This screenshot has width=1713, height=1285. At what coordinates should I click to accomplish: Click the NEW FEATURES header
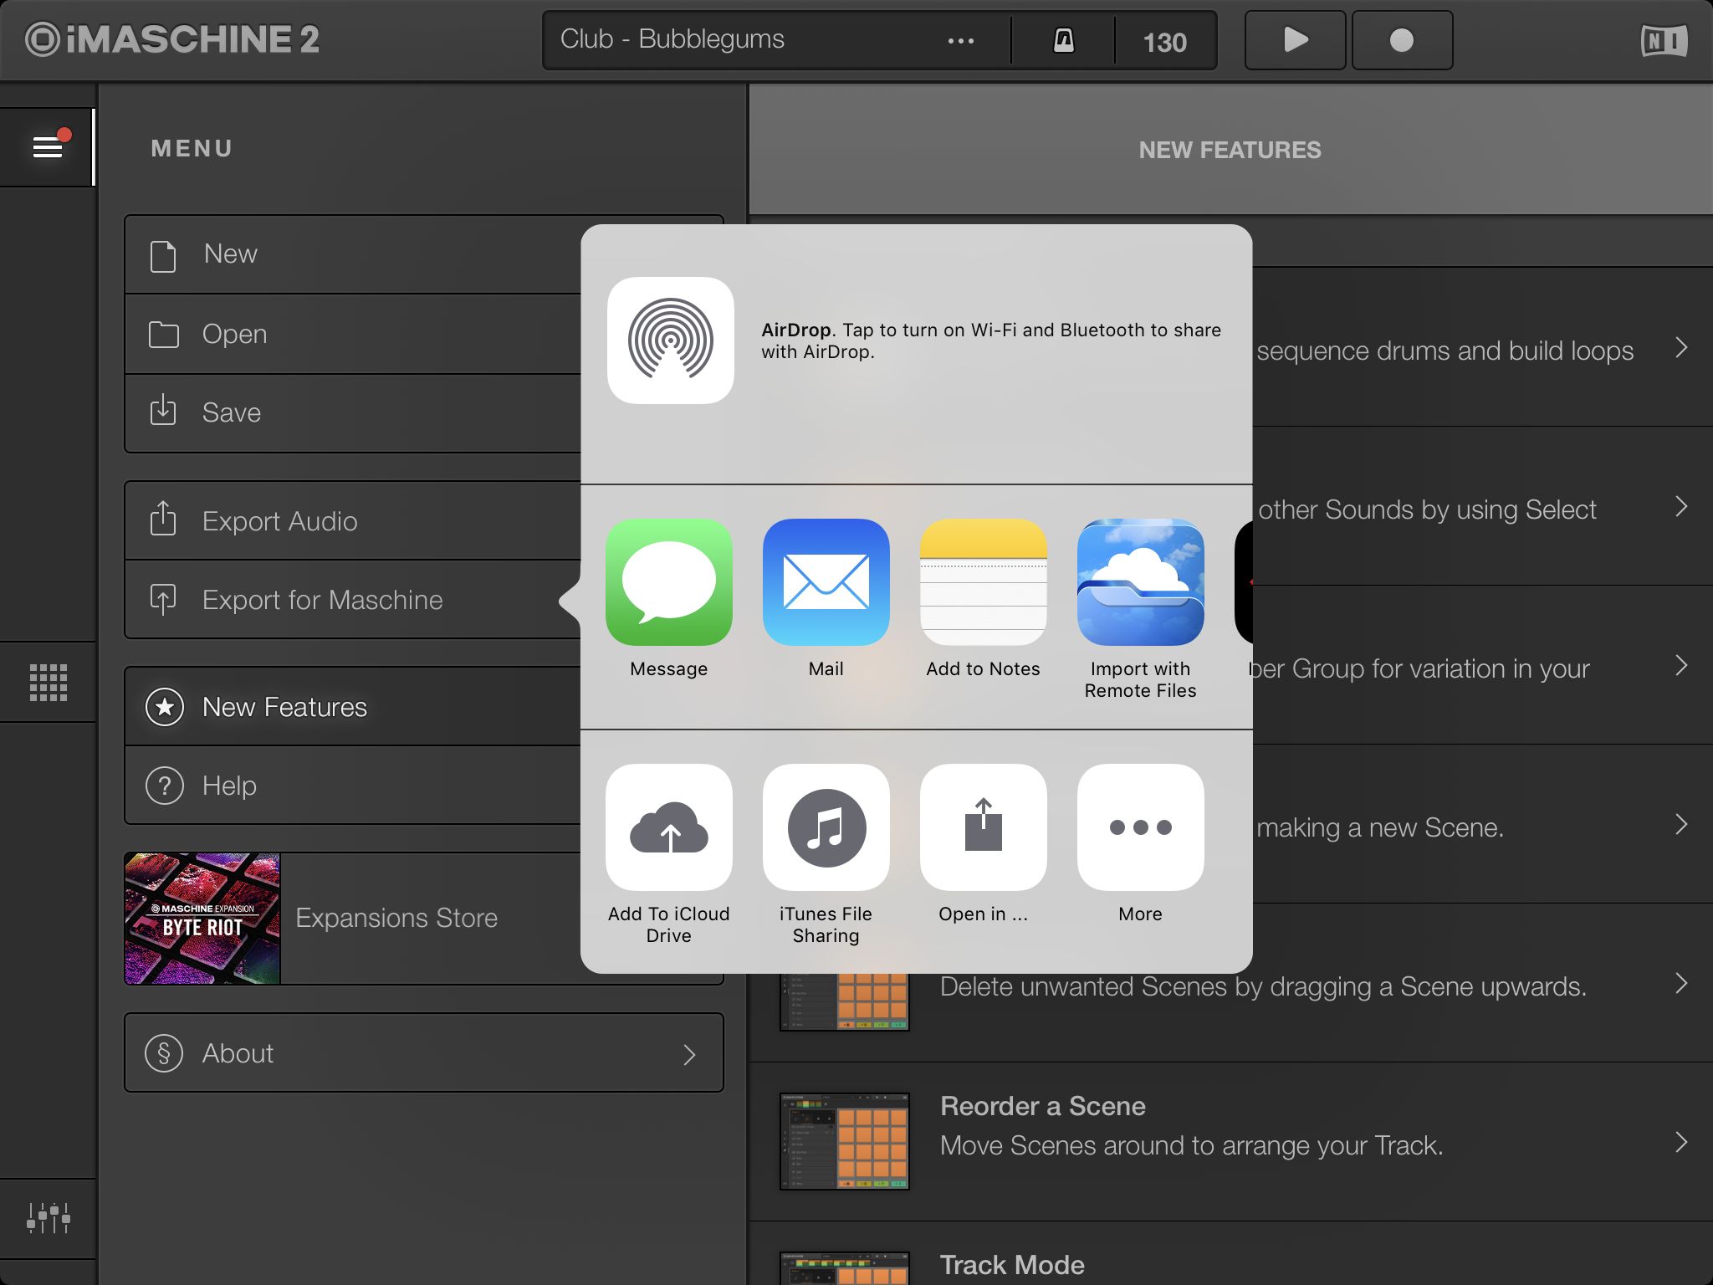(x=1230, y=150)
